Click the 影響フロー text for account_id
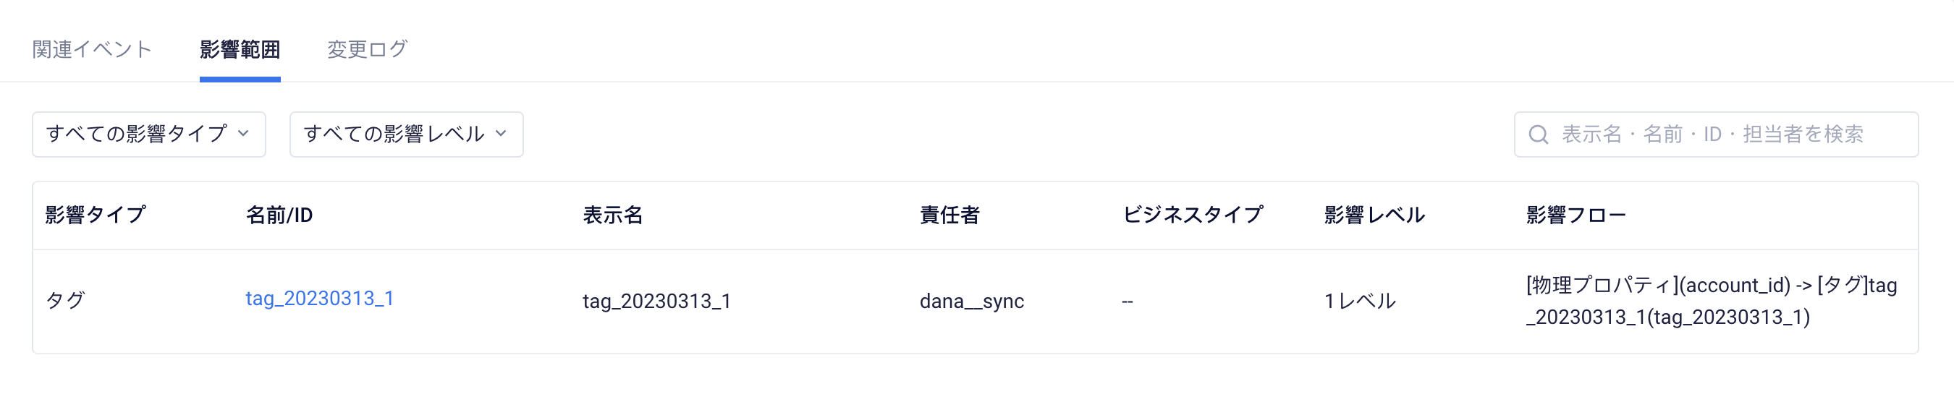The image size is (1954, 402). pos(1712,301)
